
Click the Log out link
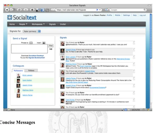143,15
